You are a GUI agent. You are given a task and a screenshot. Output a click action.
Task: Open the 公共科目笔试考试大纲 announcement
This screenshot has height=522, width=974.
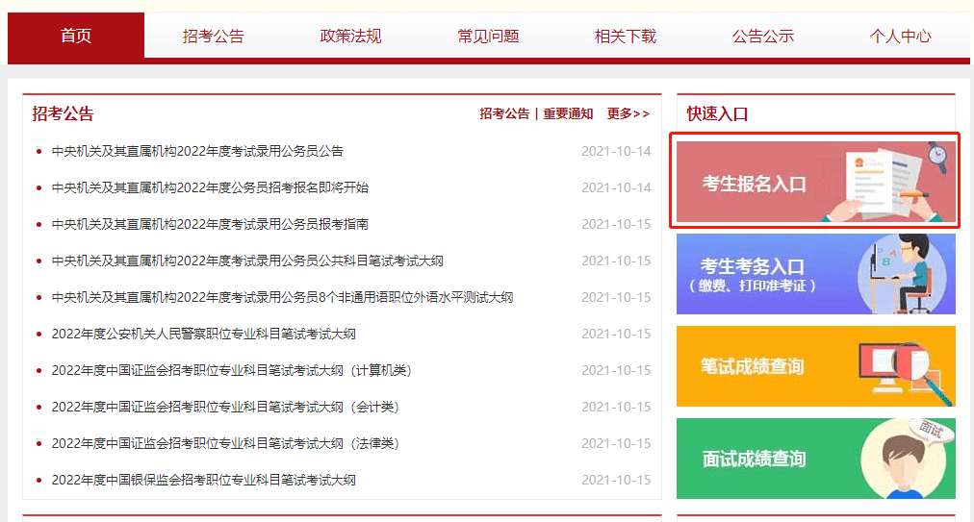click(247, 261)
